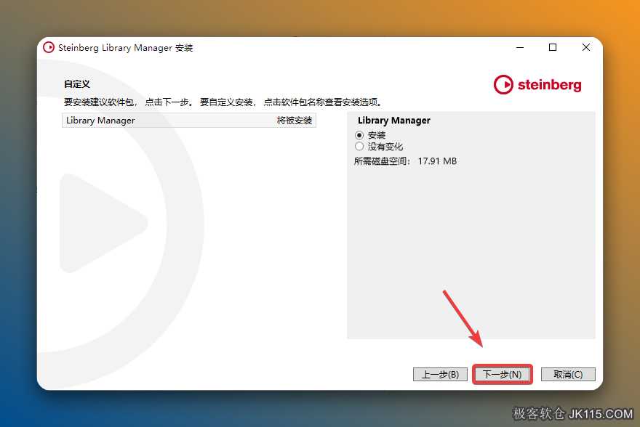Viewport: 640px width, 427px height.
Task: Go back with 上一步(B) button
Action: click(440, 374)
